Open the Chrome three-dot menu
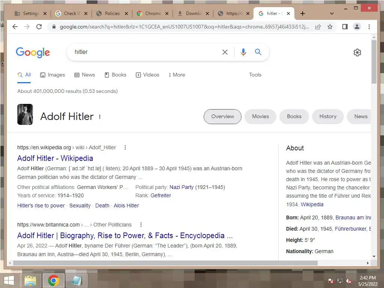 tap(369, 27)
